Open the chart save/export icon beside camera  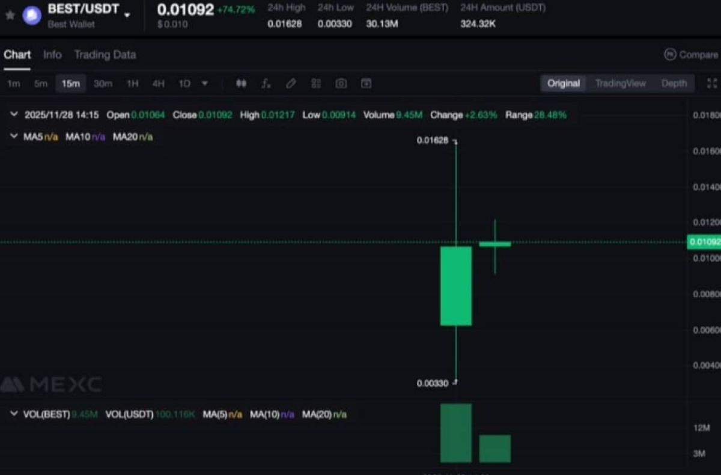pos(366,84)
